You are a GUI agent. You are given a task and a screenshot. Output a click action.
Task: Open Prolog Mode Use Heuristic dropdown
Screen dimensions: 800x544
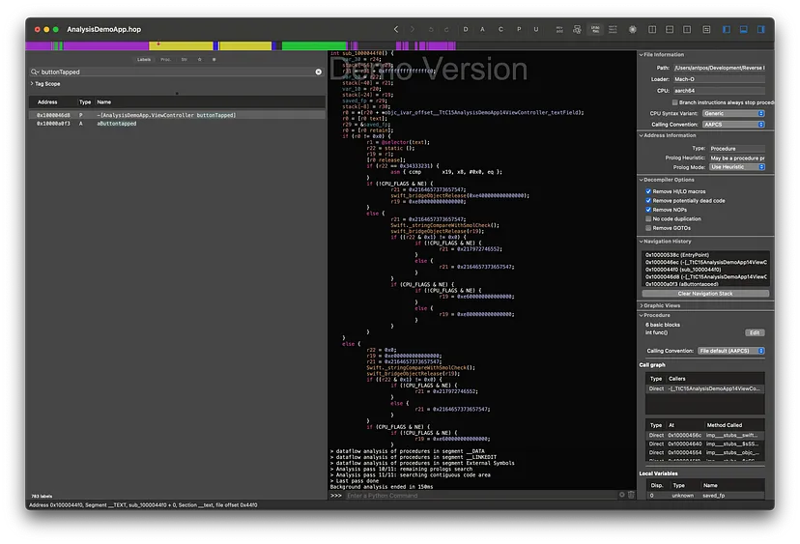[x=736, y=166]
